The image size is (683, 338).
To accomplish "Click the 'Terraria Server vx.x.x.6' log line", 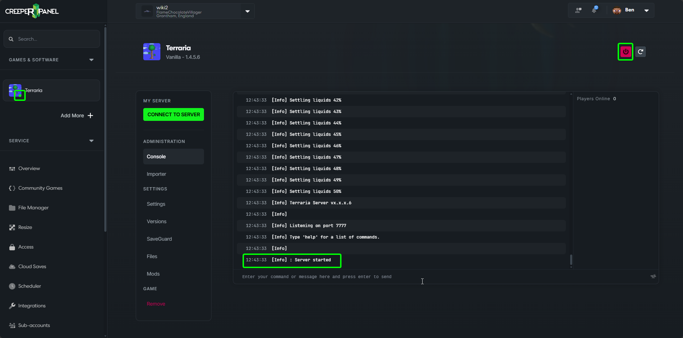I will (401, 203).
